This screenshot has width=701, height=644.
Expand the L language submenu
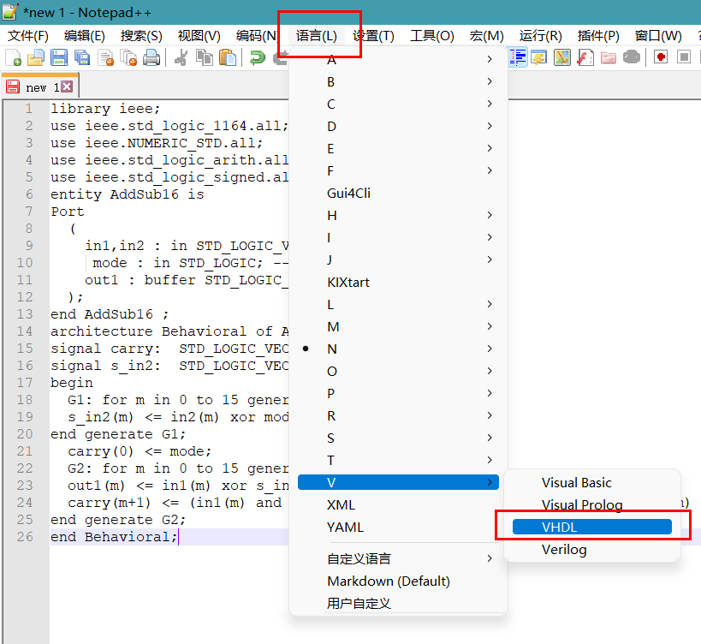398,305
